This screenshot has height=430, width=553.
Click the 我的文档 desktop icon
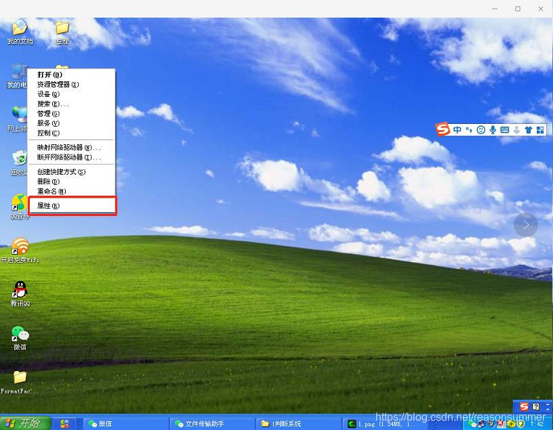[x=20, y=32]
